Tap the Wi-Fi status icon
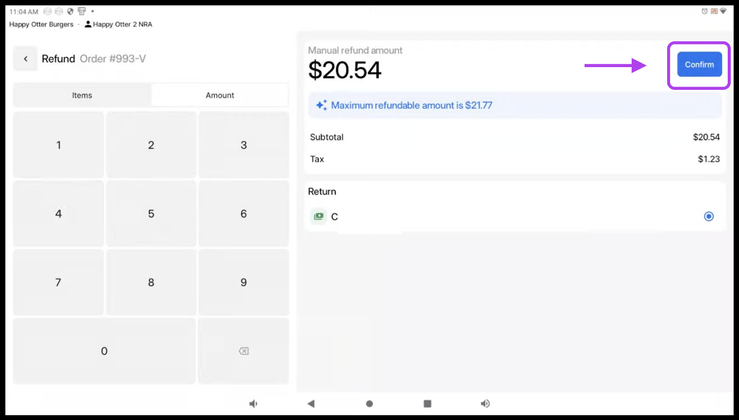739x420 pixels. 723,11
